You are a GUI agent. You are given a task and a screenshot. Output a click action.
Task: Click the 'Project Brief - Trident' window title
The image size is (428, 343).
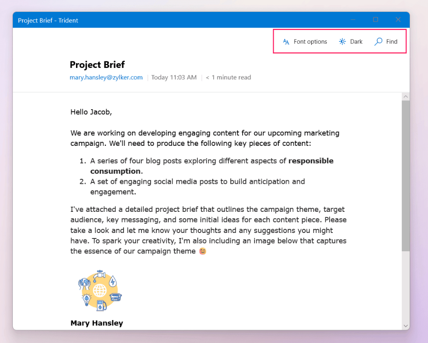tap(48, 21)
